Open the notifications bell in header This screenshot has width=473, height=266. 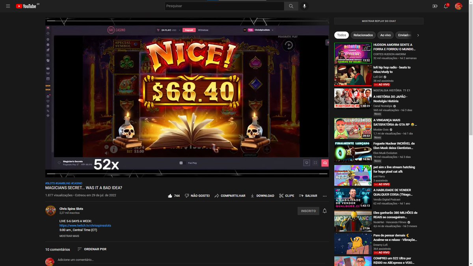446,6
